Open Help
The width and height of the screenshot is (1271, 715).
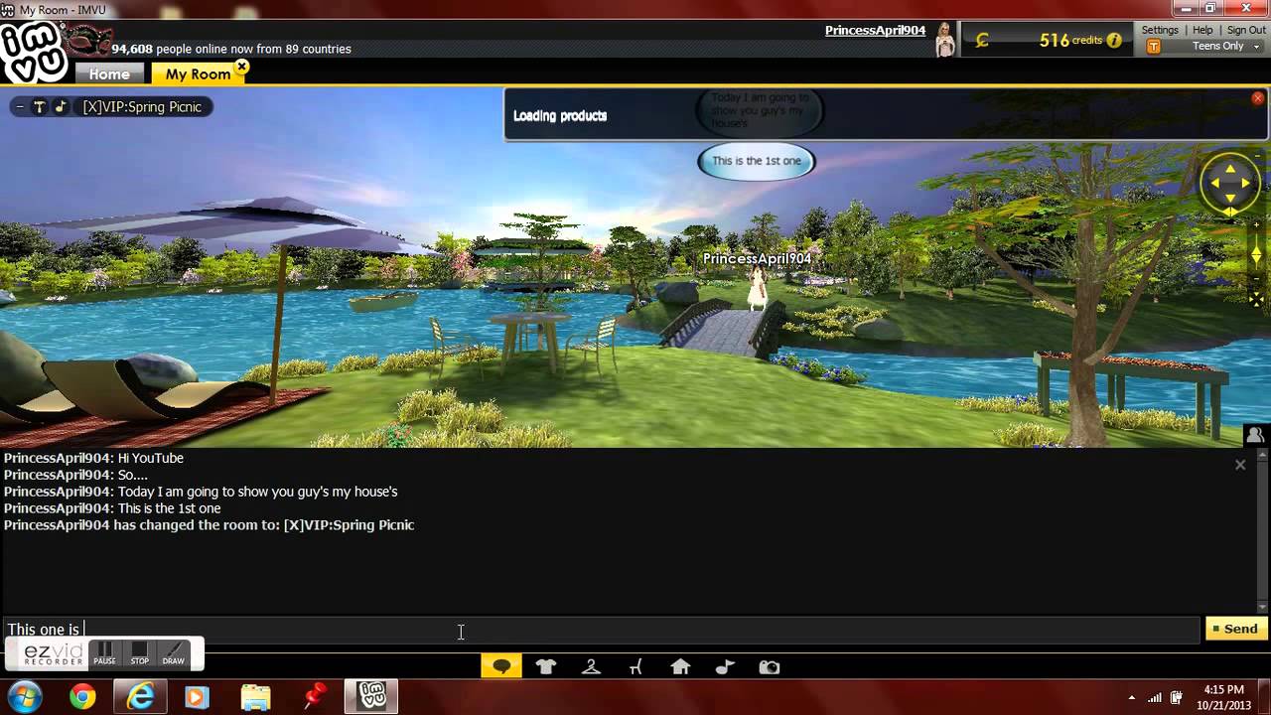[x=1202, y=30]
